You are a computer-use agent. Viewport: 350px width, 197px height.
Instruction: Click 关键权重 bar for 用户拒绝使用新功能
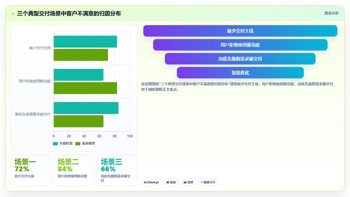pyautogui.click(x=78, y=75)
